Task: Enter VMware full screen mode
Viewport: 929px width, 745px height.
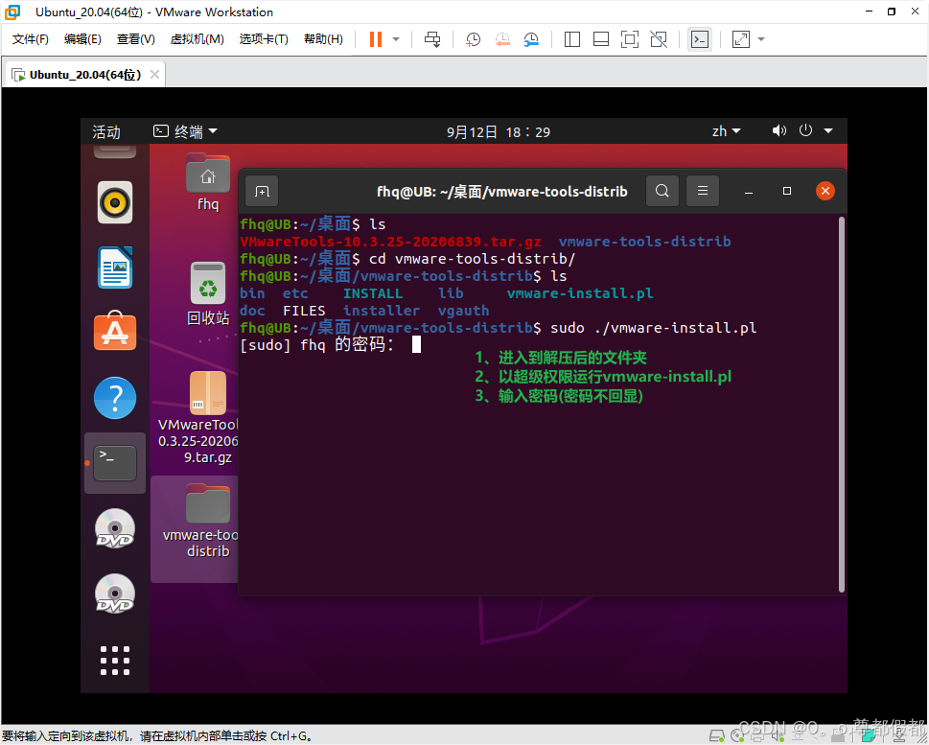Action: tap(630, 39)
